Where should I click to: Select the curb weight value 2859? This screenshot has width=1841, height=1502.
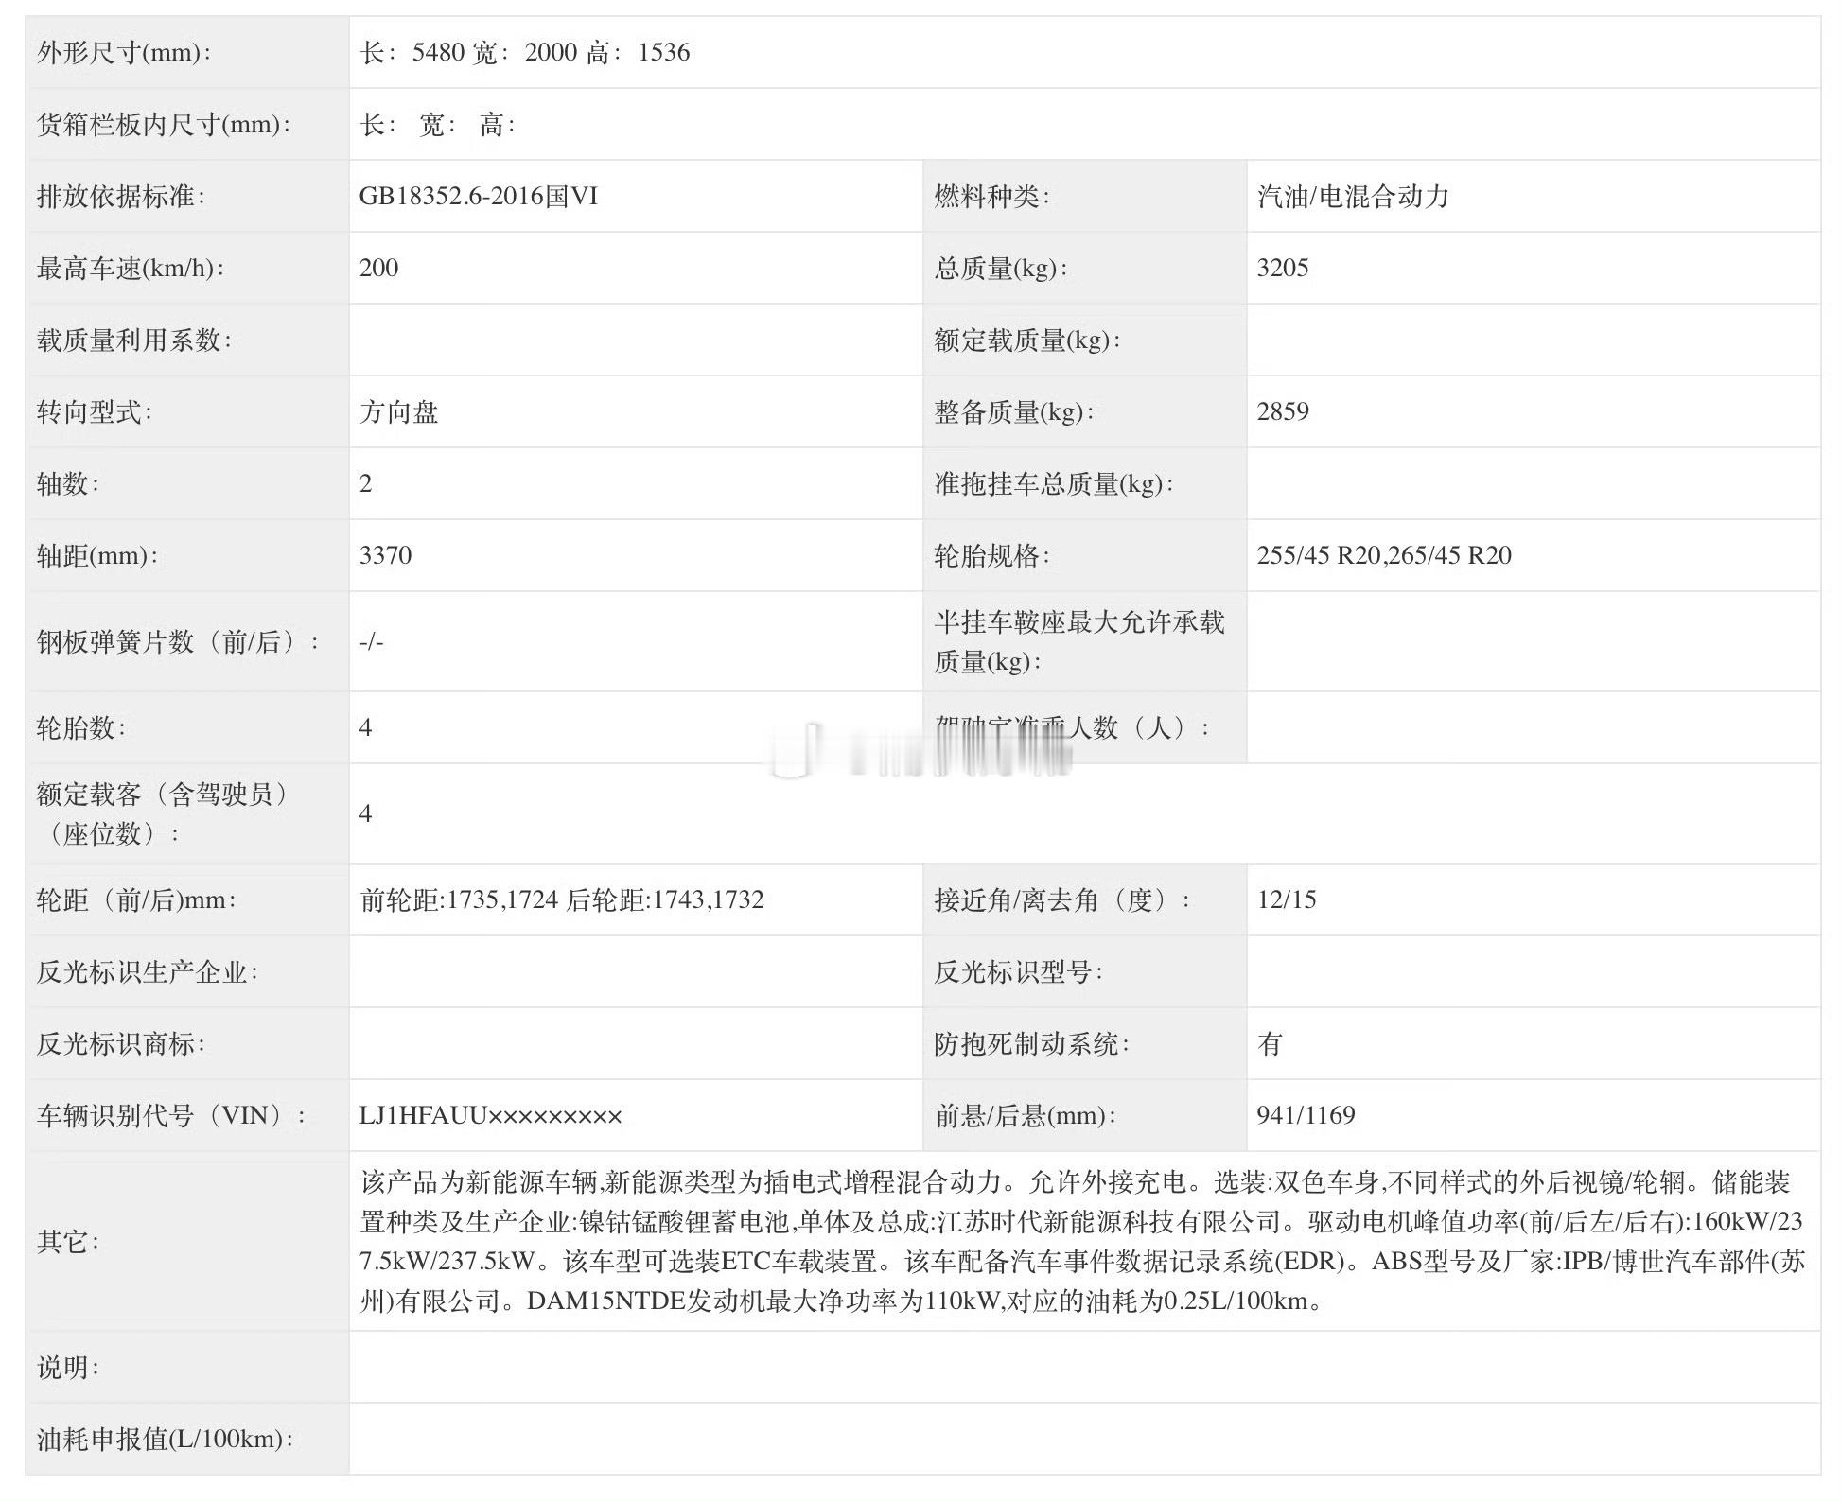(x=1283, y=411)
